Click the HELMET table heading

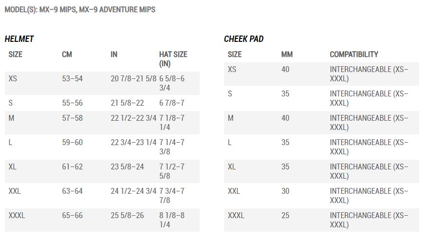19,39
